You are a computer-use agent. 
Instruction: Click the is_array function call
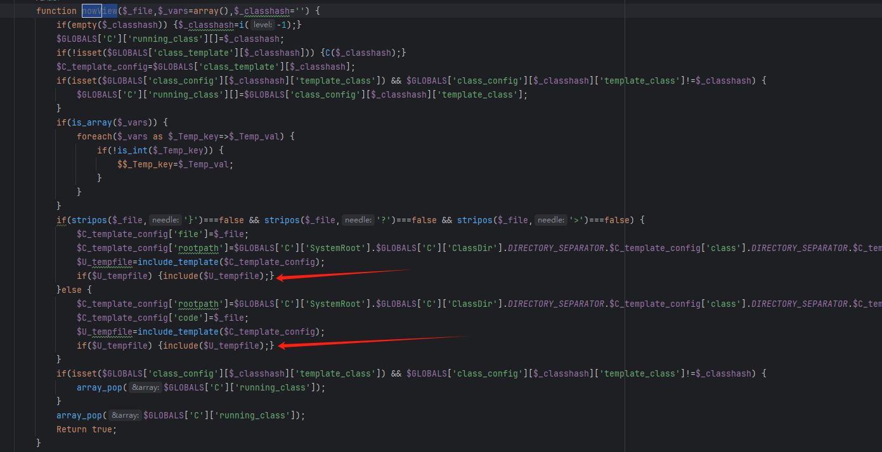89,122
